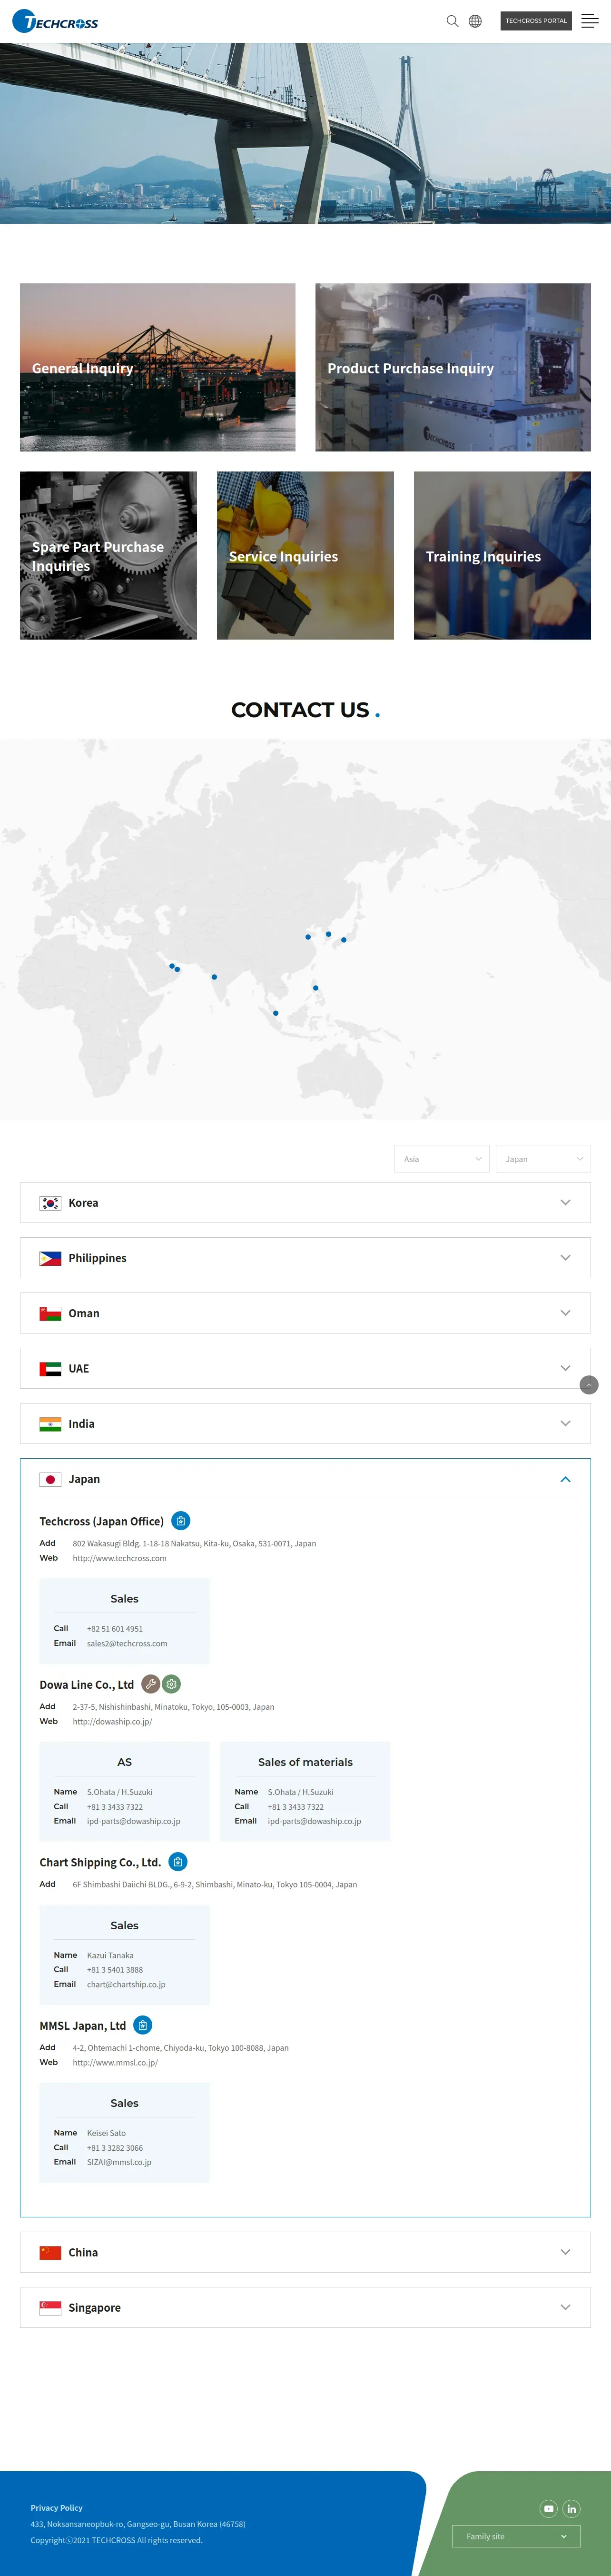Open the dowaship.co.jp website link
Image resolution: width=611 pixels, height=2576 pixels.
(x=112, y=1721)
